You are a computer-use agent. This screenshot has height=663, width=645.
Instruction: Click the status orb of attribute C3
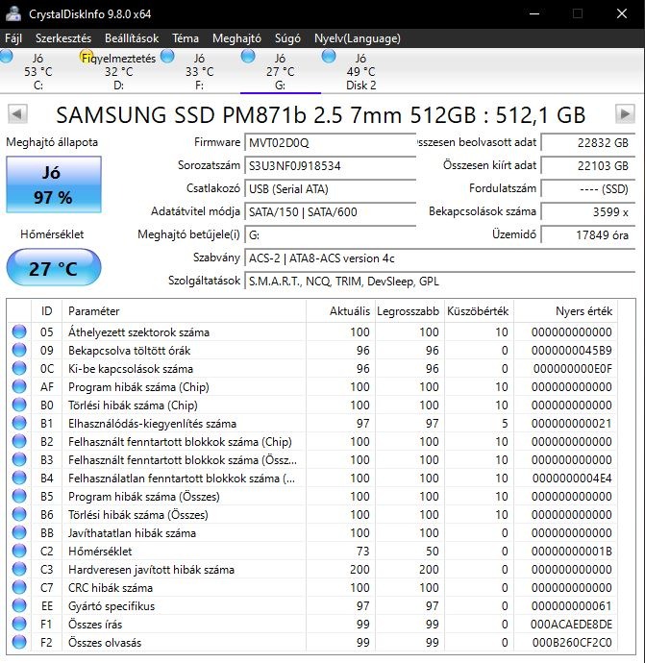19,569
